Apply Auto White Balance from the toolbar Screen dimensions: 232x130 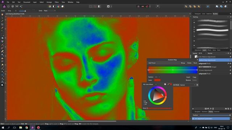click(62, 6)
